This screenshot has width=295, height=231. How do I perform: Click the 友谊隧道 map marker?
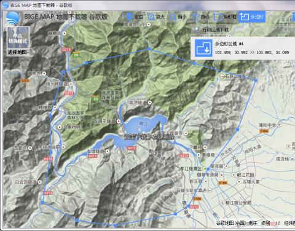pos(108,151)
